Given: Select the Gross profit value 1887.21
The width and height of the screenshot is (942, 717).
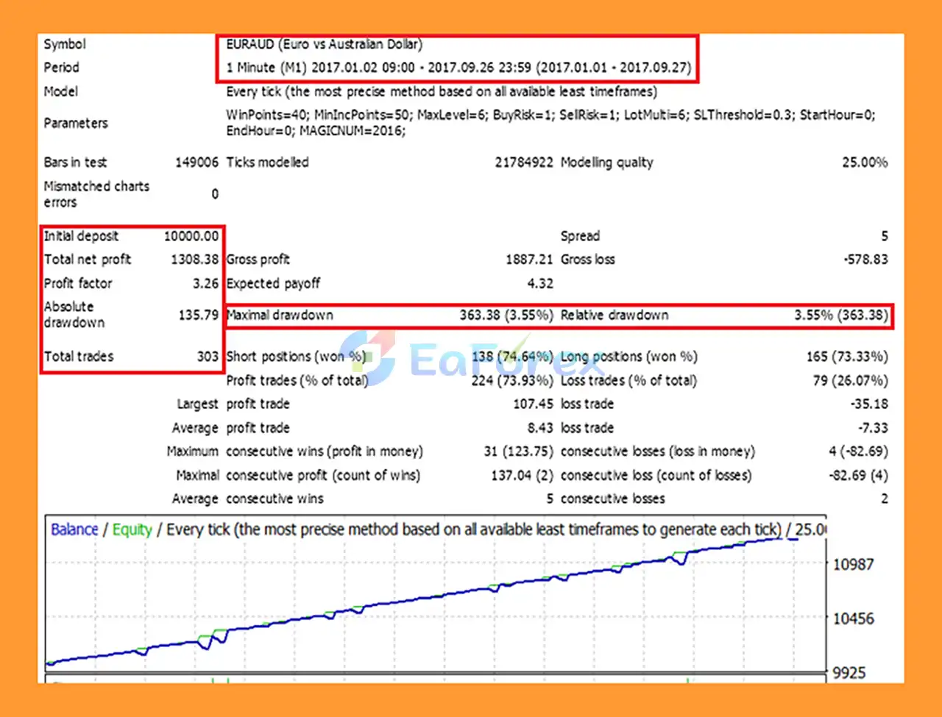Looking at the screenshot, I should point(528,259).
